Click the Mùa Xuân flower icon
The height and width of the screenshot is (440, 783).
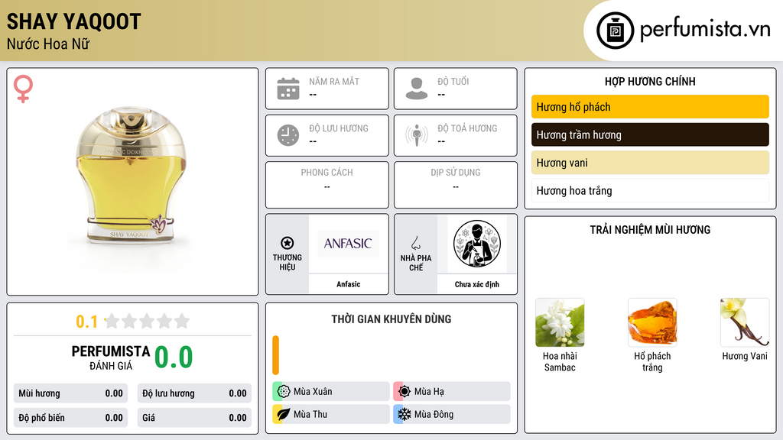tap(284, 392)
